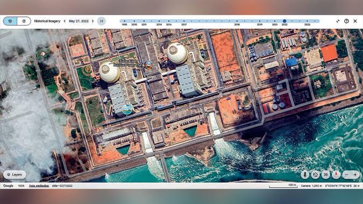363x204 pixels.
Task: Click the rotate/tilt reset view icon
Action: 315,174
